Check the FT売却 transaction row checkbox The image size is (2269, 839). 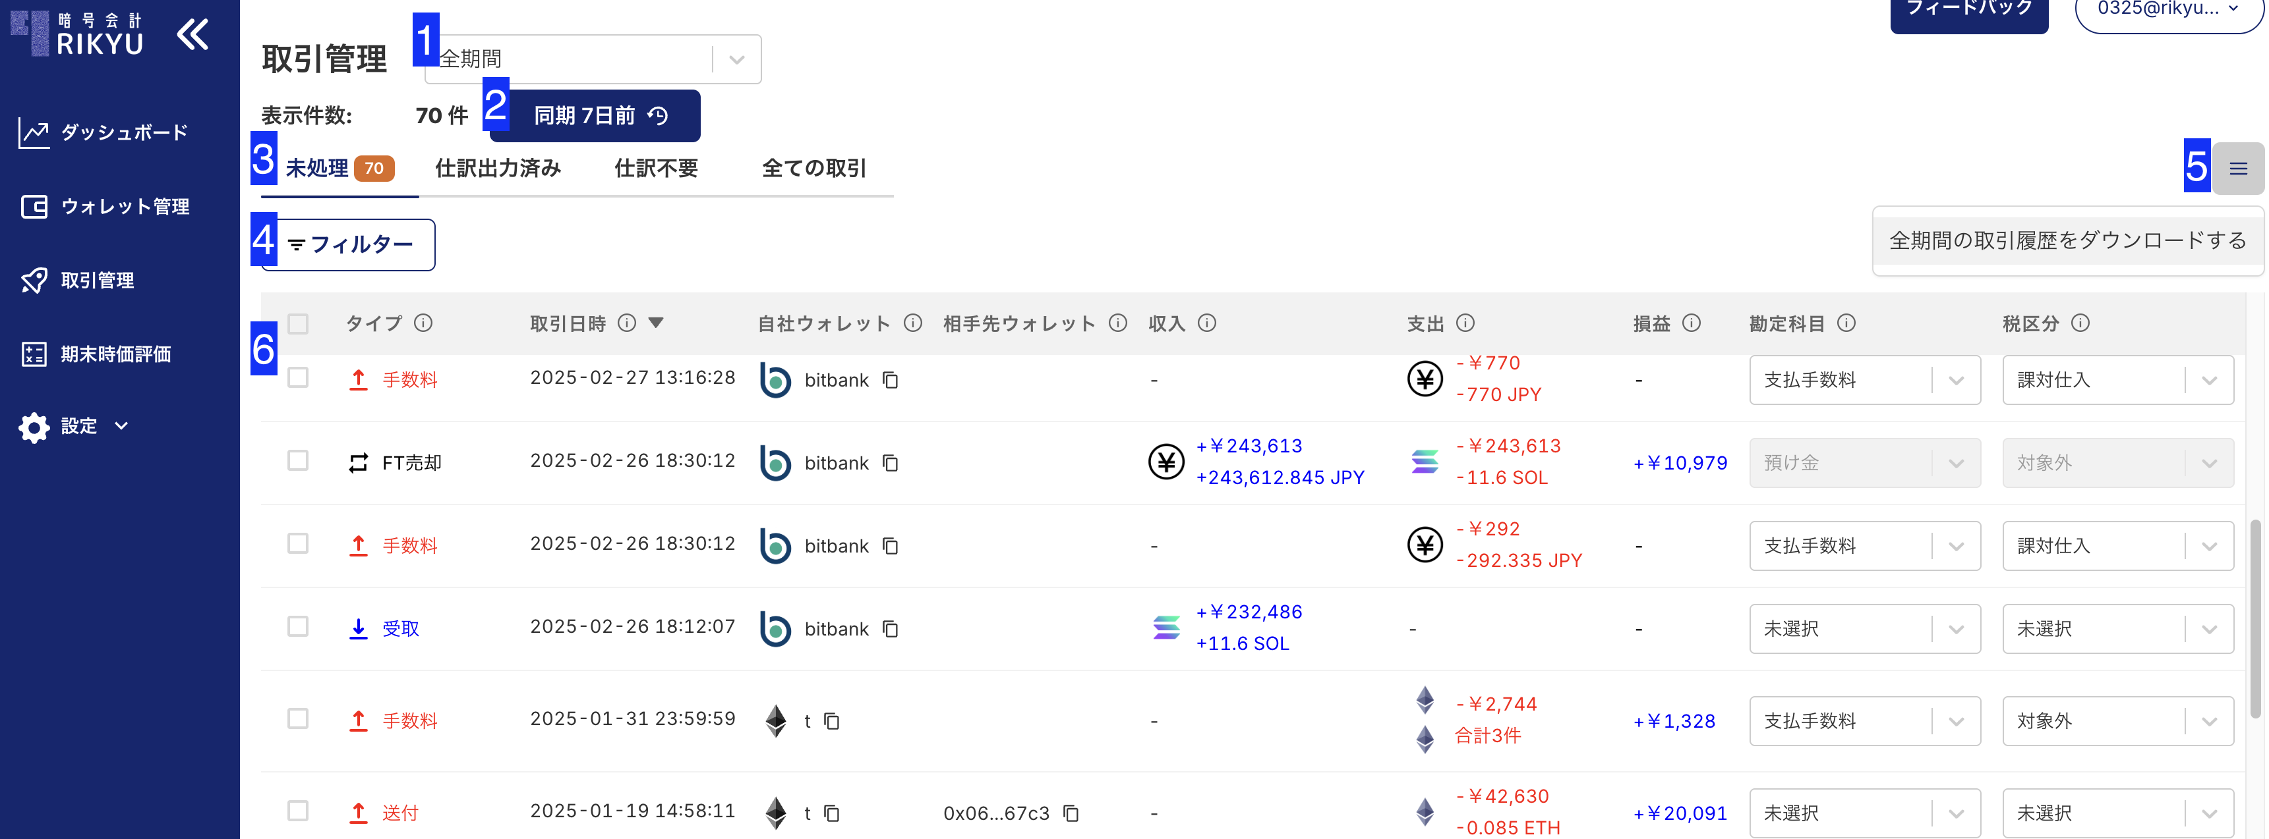pyautogui.click(x=298, y=460)
